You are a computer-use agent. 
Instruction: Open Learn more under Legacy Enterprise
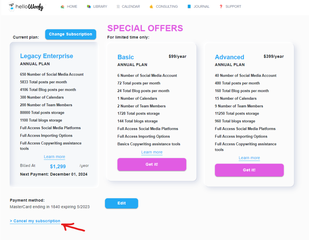[55, 157]
